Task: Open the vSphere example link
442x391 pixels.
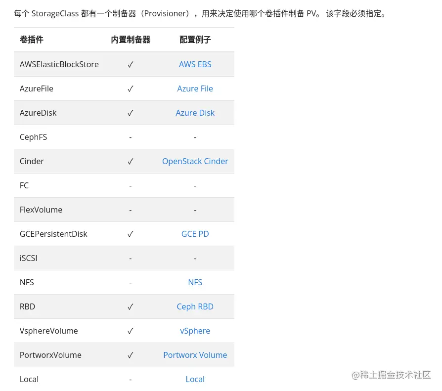Action: [x=195, y=331]
